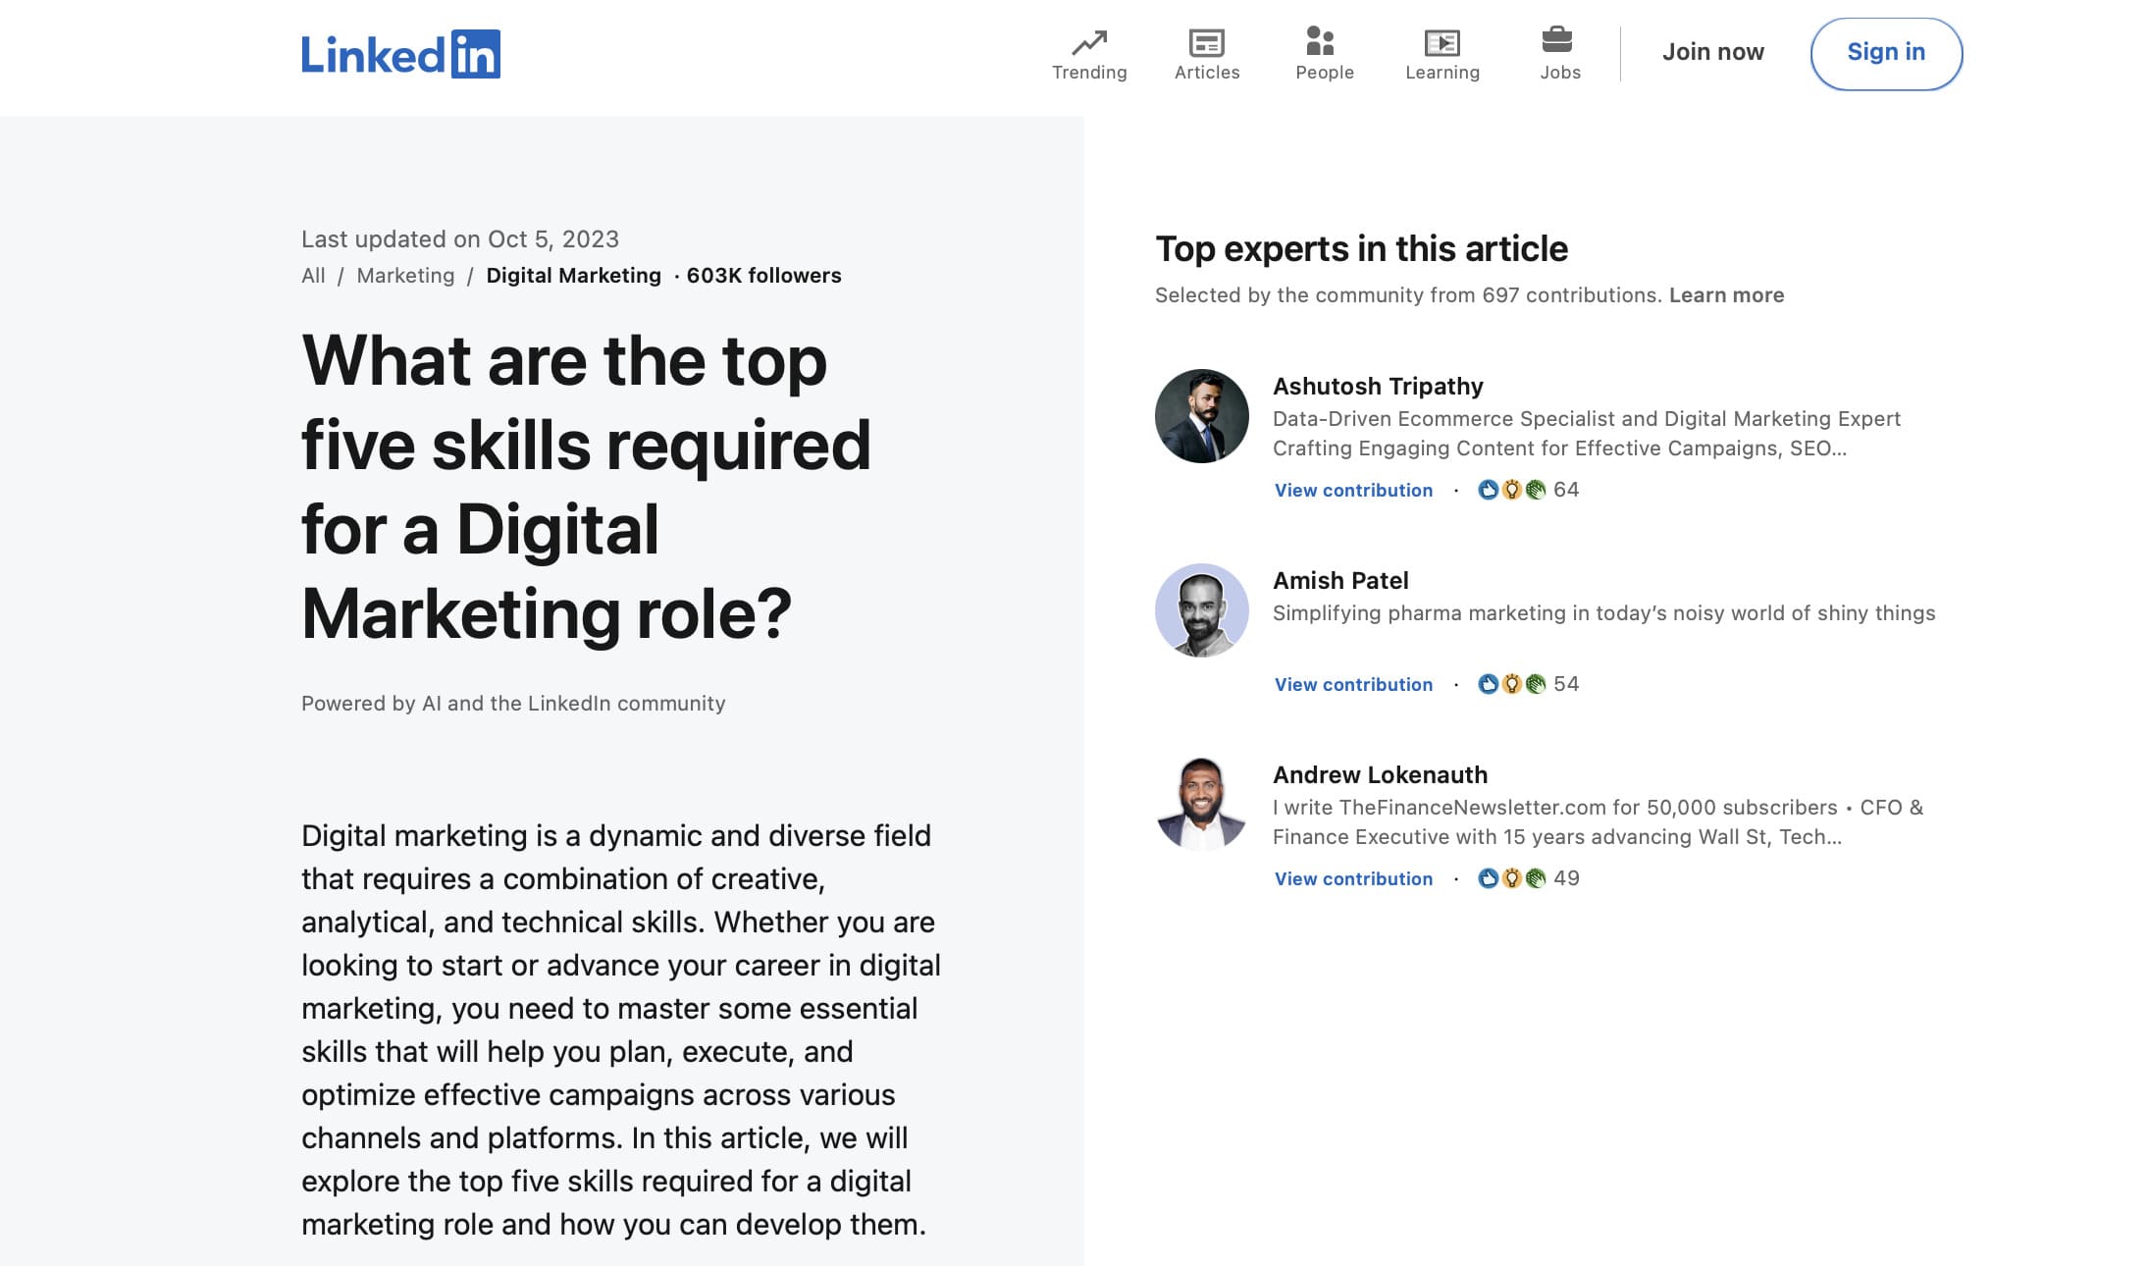Open the Digital Marketing breadcrumb topic

tap(573, 276)
